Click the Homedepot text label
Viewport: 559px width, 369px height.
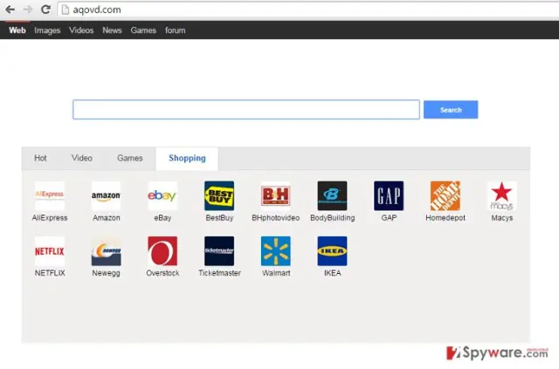coord(445,217)
